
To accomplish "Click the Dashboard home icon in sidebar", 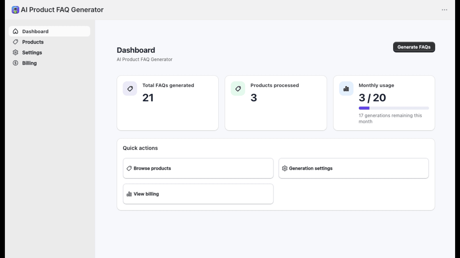I will tap(16, 31).
